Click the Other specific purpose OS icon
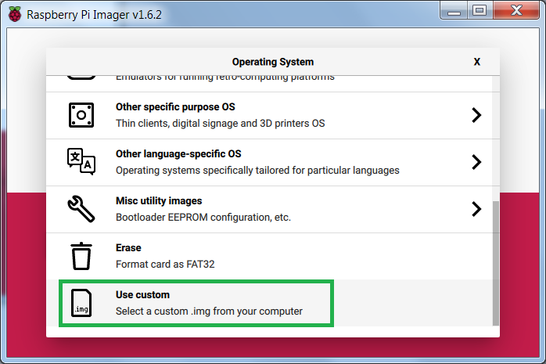This screenshot has width=546, height=364. click(81, 115)
